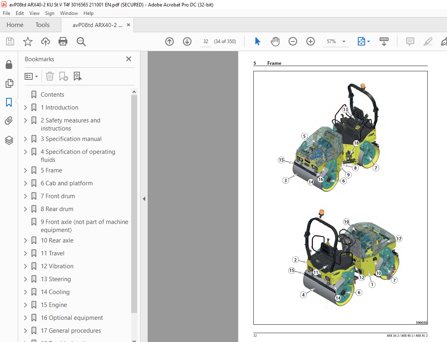Go to 17 General procedures bookmark
Image resolution: width=447 pixels, height=342 pixels.
(71, 331)
